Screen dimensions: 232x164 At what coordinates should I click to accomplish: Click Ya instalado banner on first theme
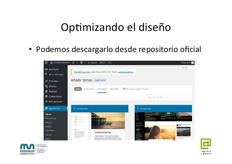coord(100,109)
